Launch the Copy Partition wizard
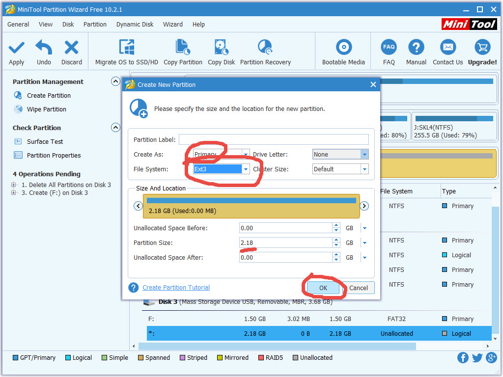503x377 pixels. point(183,48)
